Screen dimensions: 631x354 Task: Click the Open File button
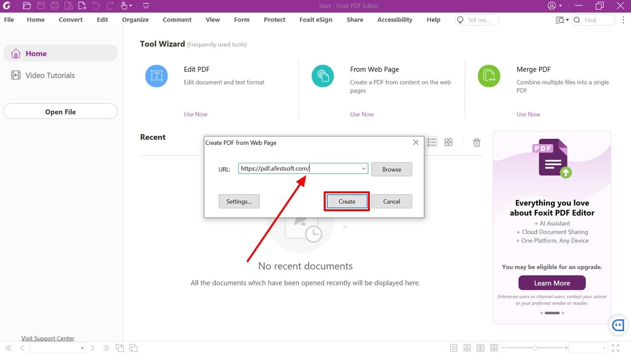61,111
